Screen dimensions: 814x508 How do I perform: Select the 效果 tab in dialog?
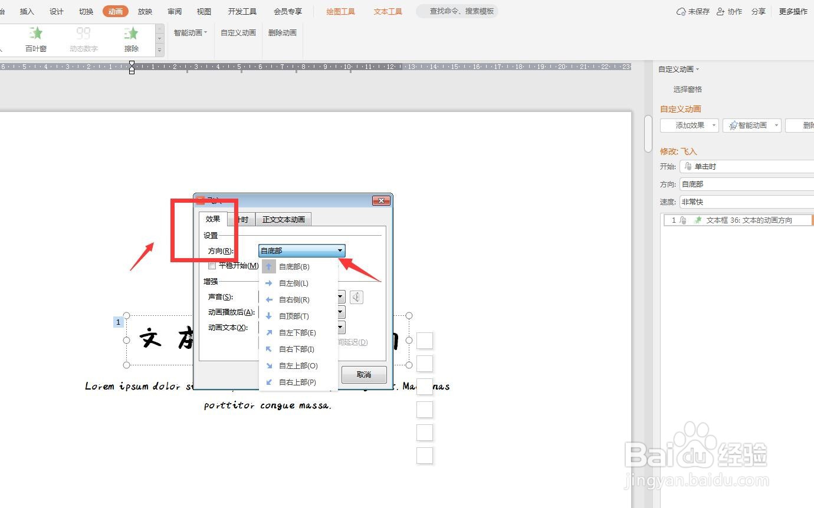[213, 219]
